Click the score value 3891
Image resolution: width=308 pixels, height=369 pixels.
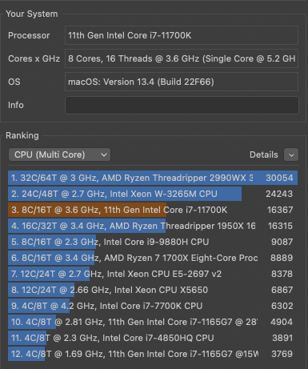pyautogui.click(x=282, y=338)
